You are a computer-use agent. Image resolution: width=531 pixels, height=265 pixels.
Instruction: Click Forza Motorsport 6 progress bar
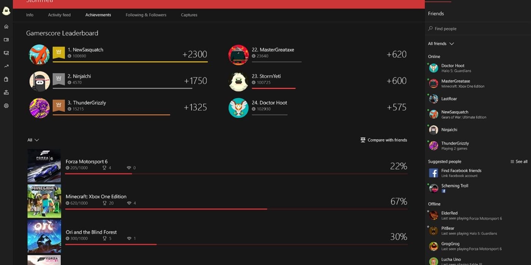tap(236, 174)
